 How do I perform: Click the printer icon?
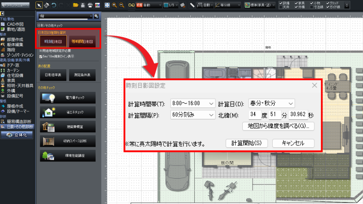click(90, 5)
